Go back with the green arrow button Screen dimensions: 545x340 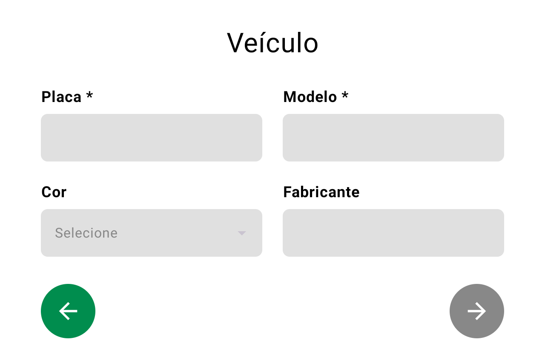68,311
